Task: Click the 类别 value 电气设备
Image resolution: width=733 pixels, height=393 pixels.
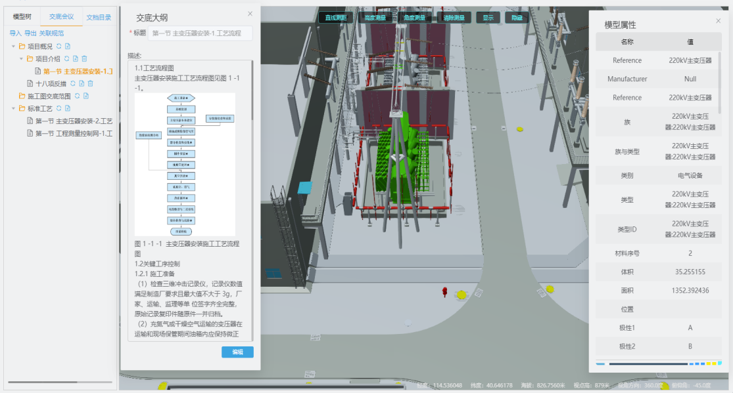Action: 690,175
